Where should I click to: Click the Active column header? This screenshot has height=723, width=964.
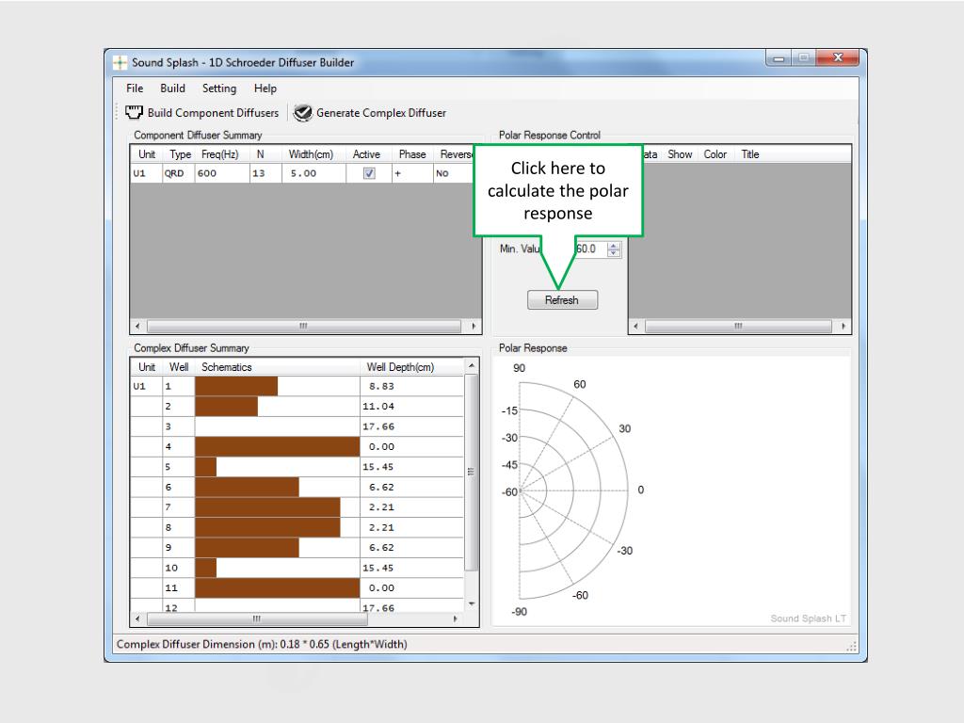point(366,154)
